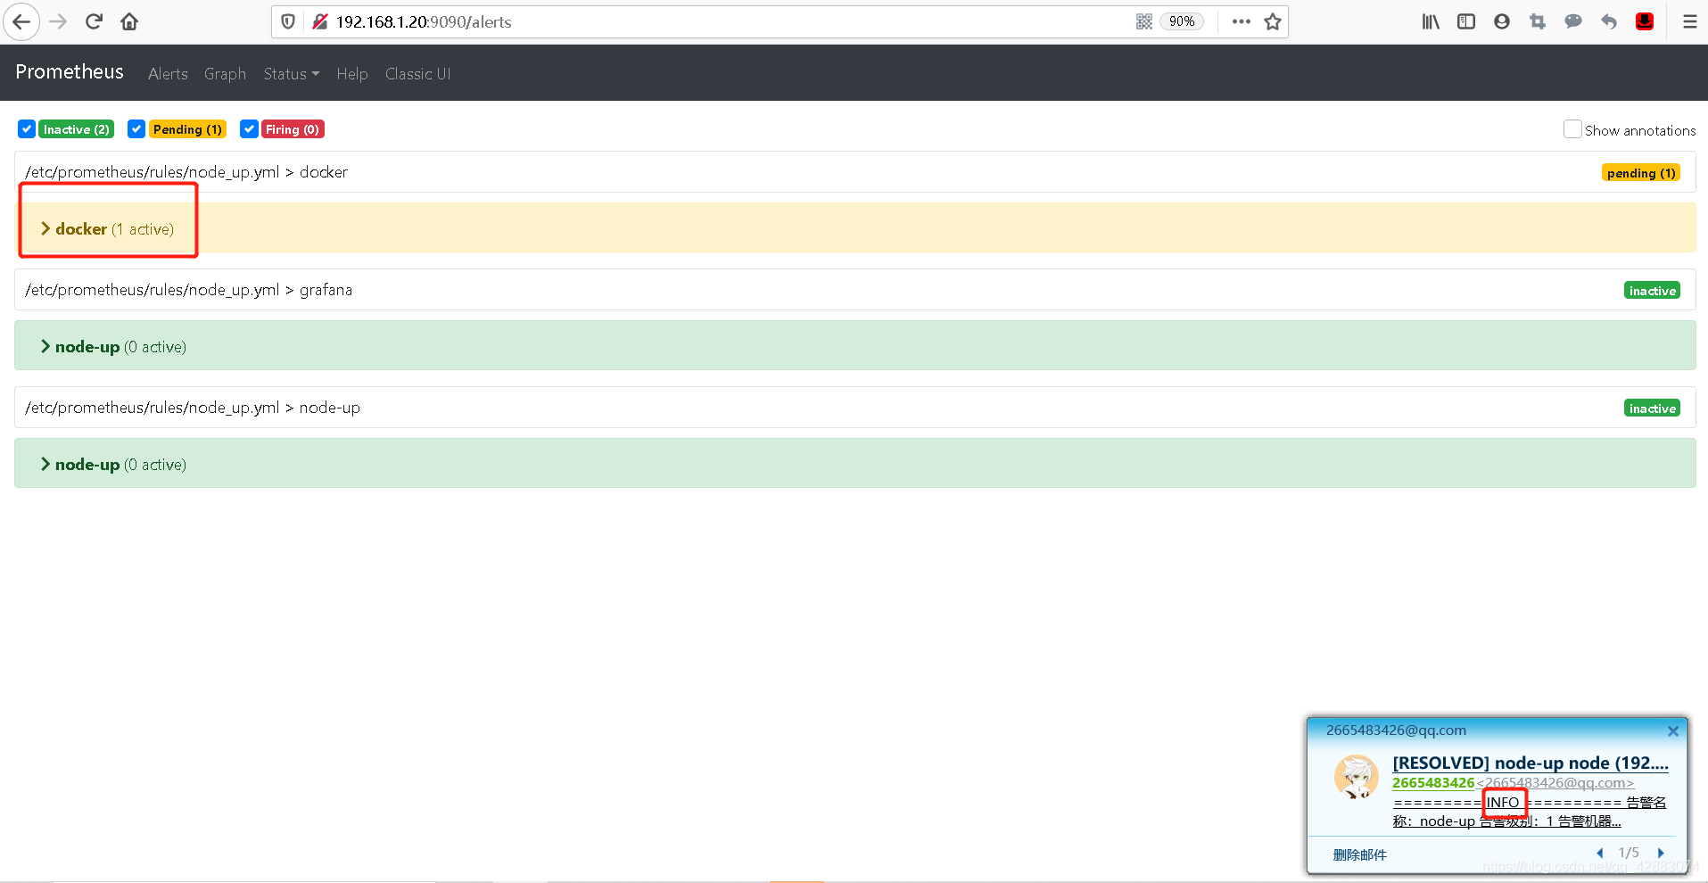This screenshot has height=883, width=1708.
Task: Reload the current page
Action: coord(94,21)
